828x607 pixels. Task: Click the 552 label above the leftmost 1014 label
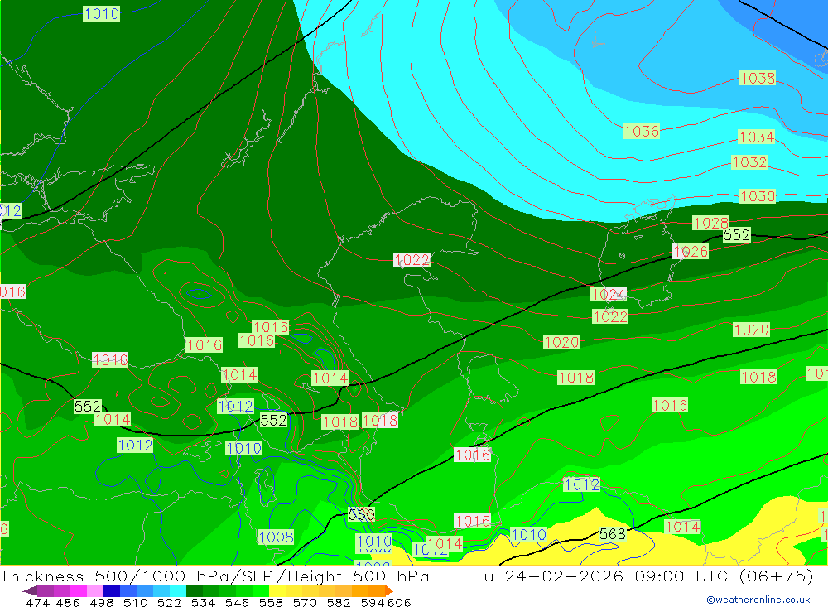87,407
